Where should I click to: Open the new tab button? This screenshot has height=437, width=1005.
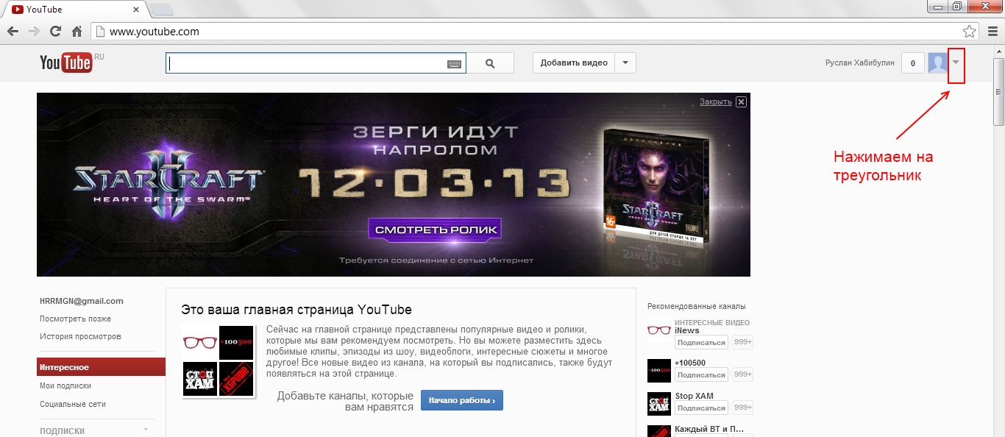tap(161, 10)
